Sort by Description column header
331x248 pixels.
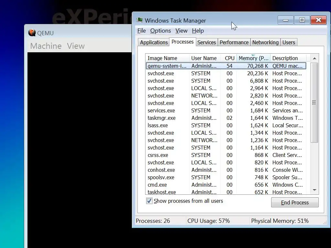288,58
